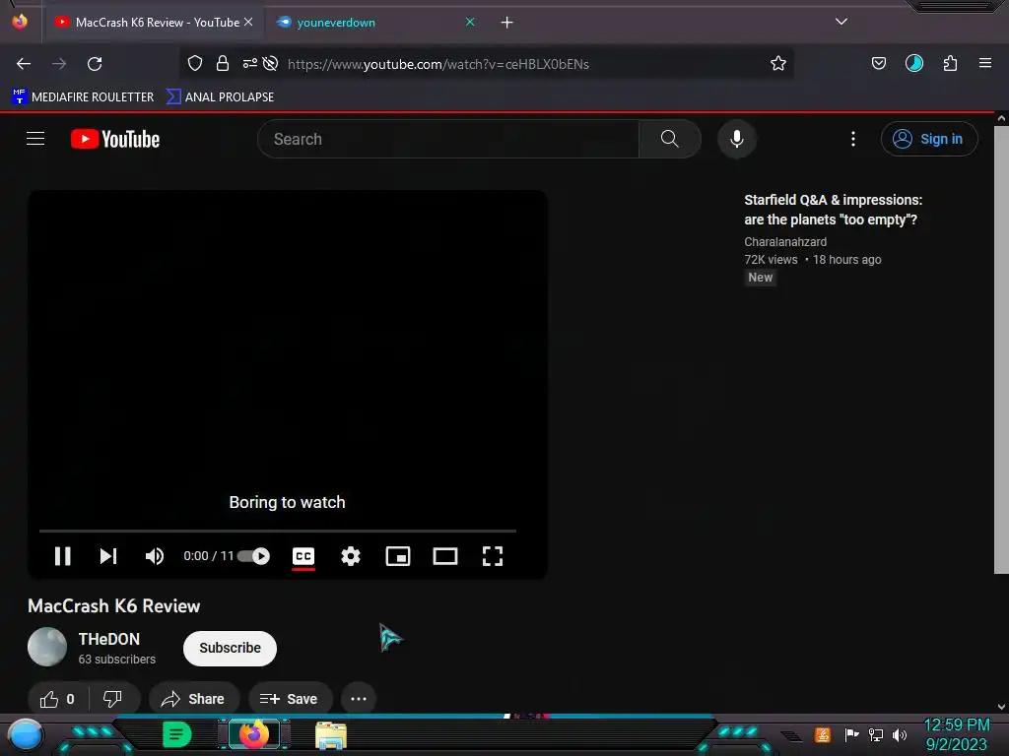Bookmark this page star icon
Screen dimensions: 1009x756
(x=778, y=63)
